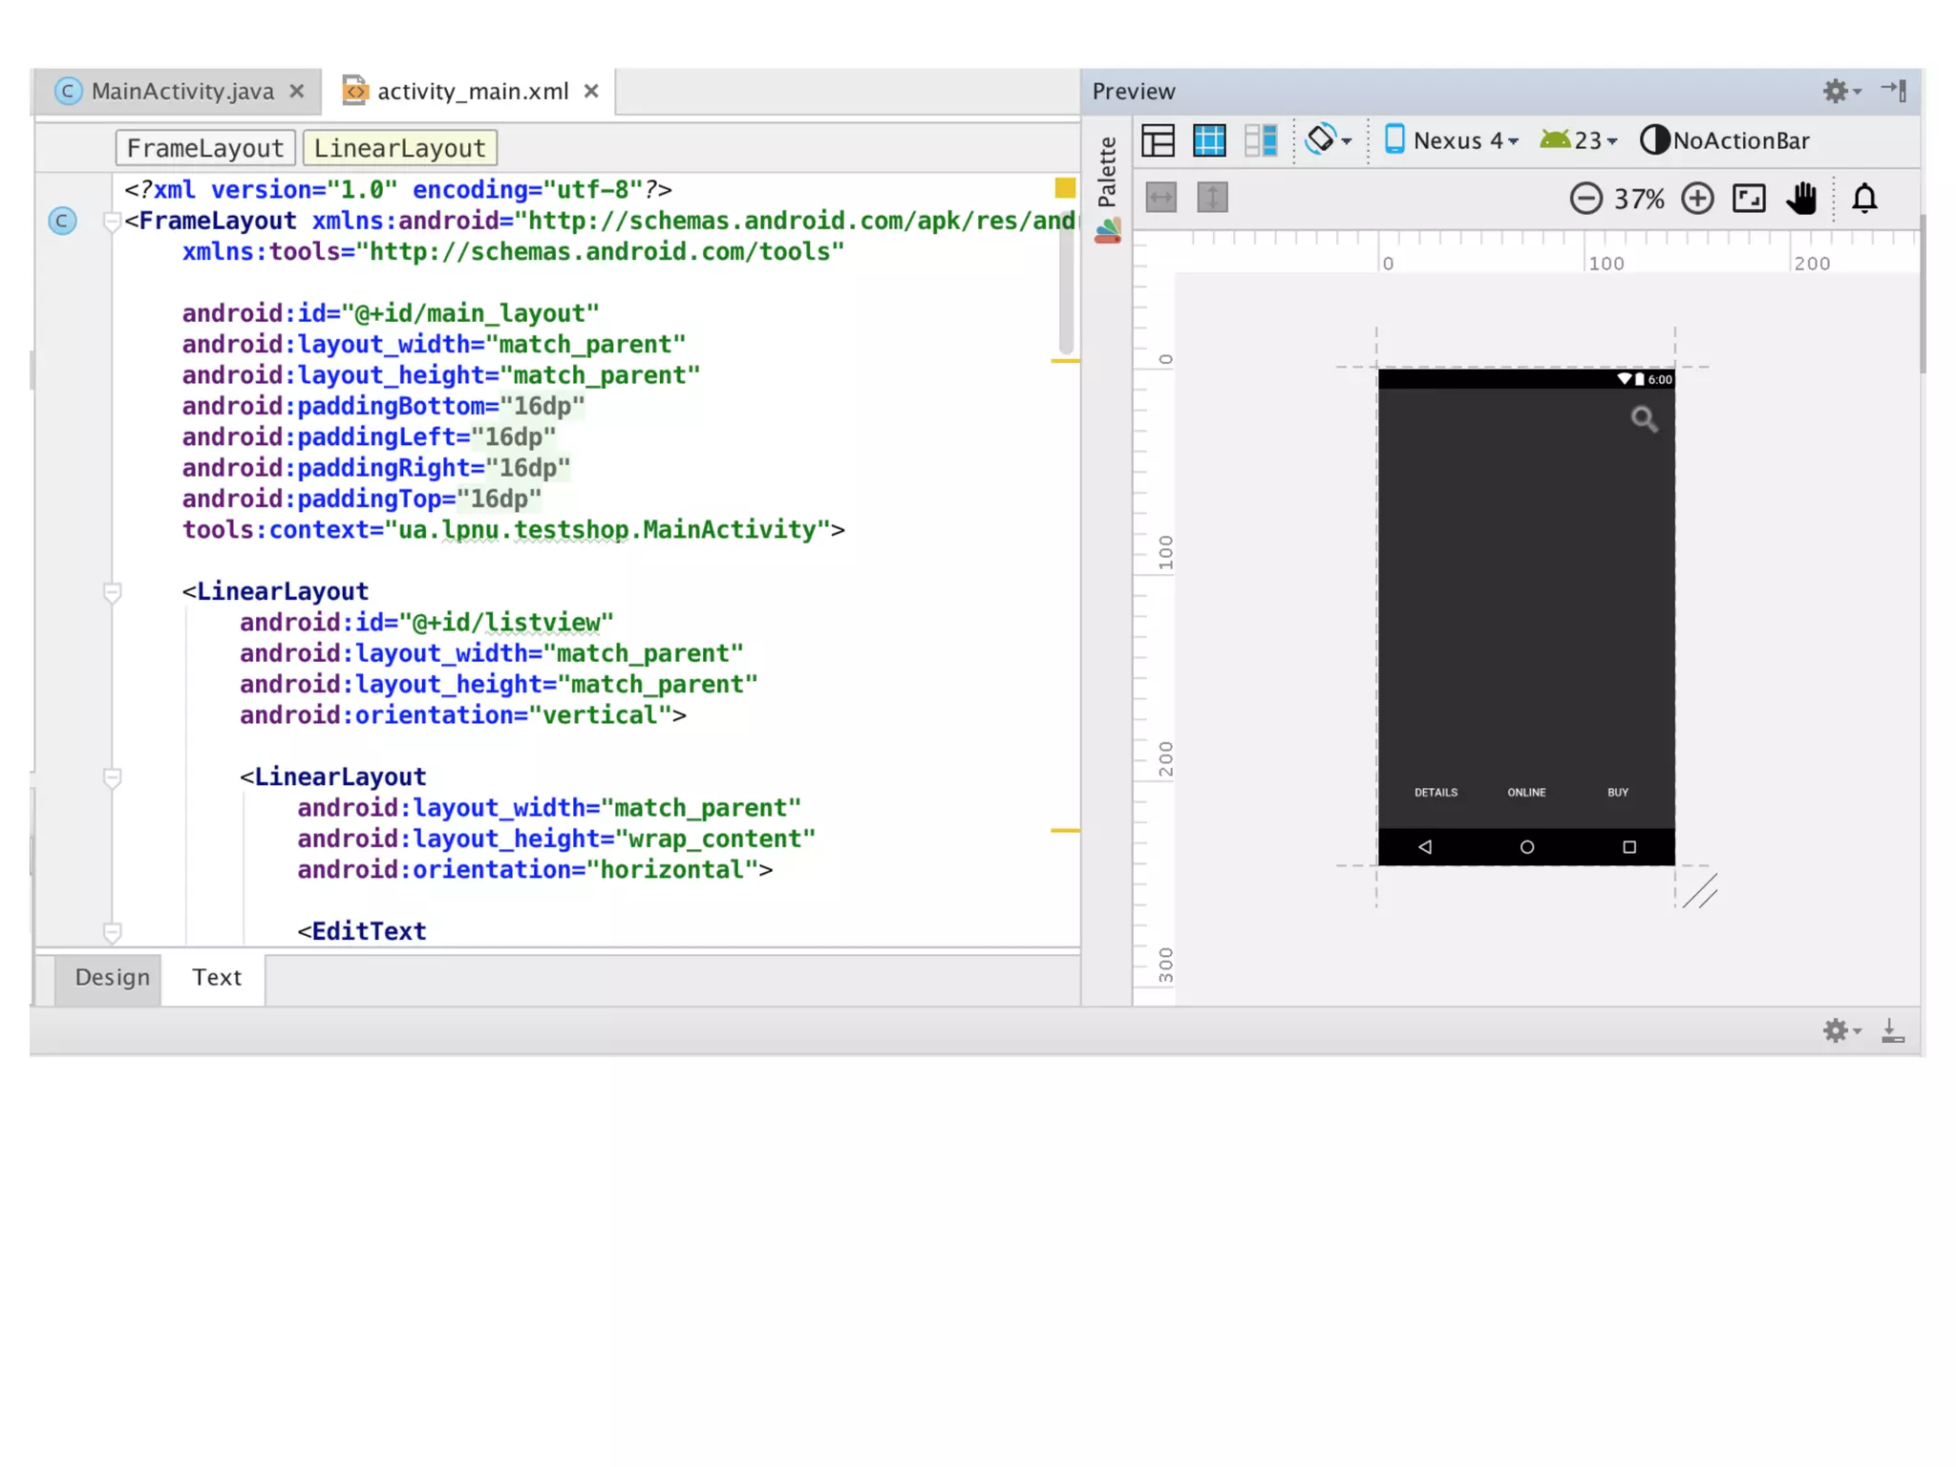Click the zoom to fit screen icon
1956x1467 pixels.
1749,199
